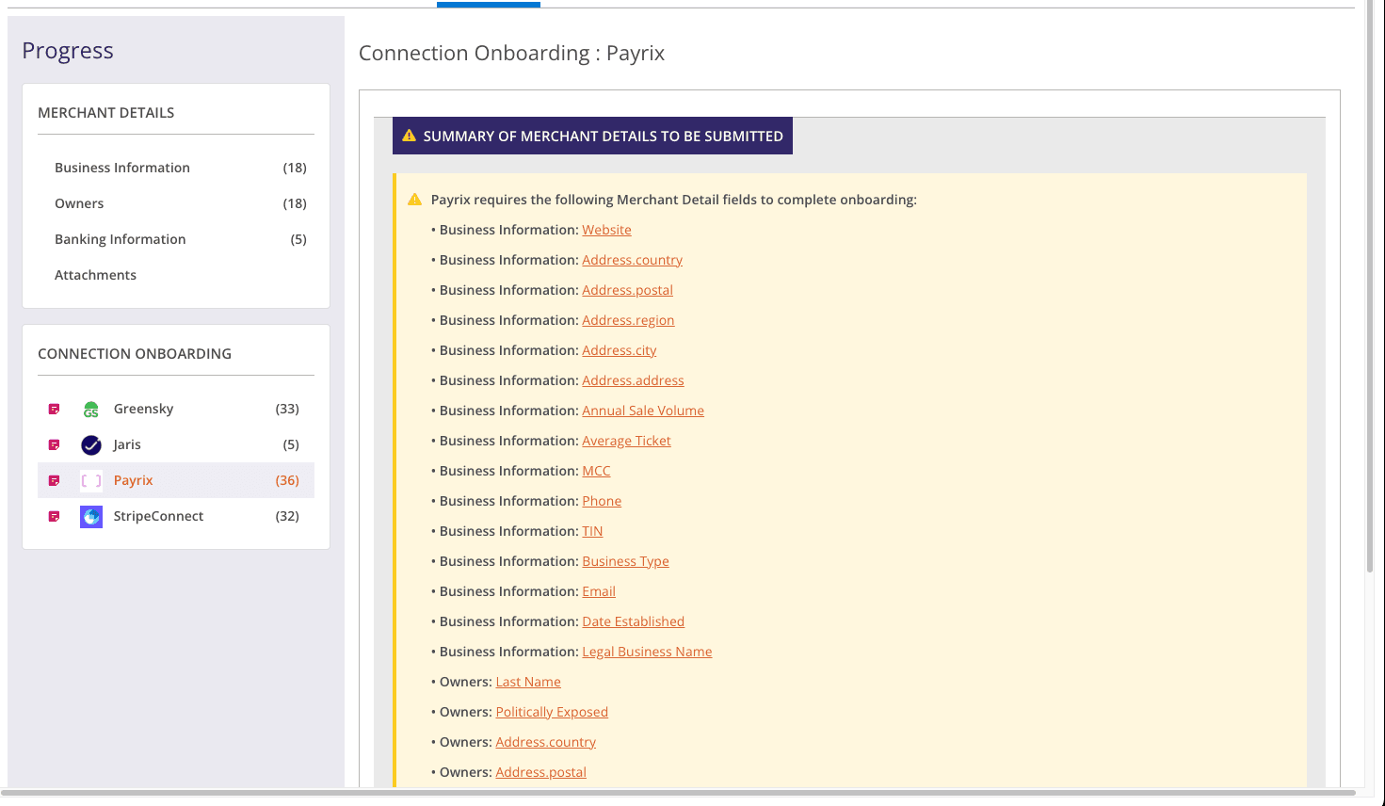The image size is (1385, 806).
Task: Follow the Owners Last Name link
Action: tap(528, 682)
